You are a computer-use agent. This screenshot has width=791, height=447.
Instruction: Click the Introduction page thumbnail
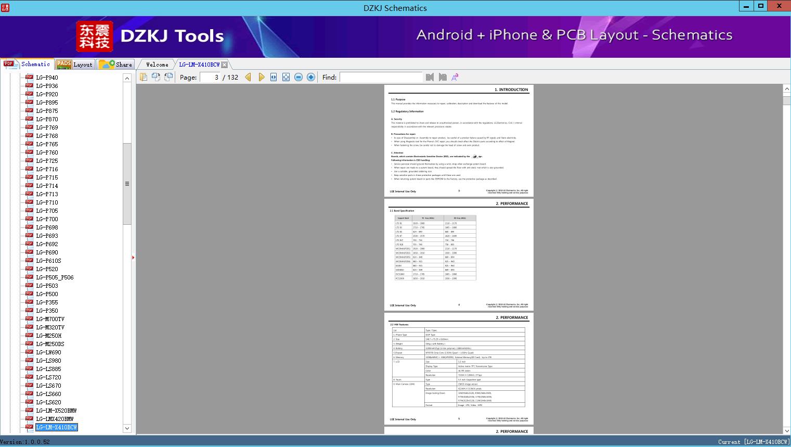click(x=459, y=141)
